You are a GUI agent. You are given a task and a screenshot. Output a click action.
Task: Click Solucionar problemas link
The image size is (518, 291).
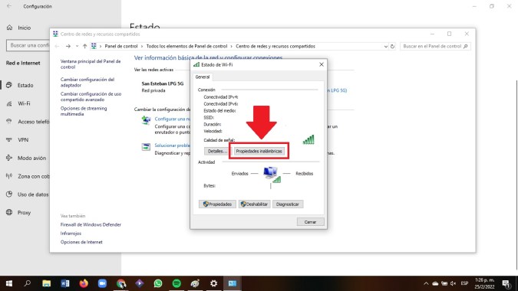tap(172, 145)
